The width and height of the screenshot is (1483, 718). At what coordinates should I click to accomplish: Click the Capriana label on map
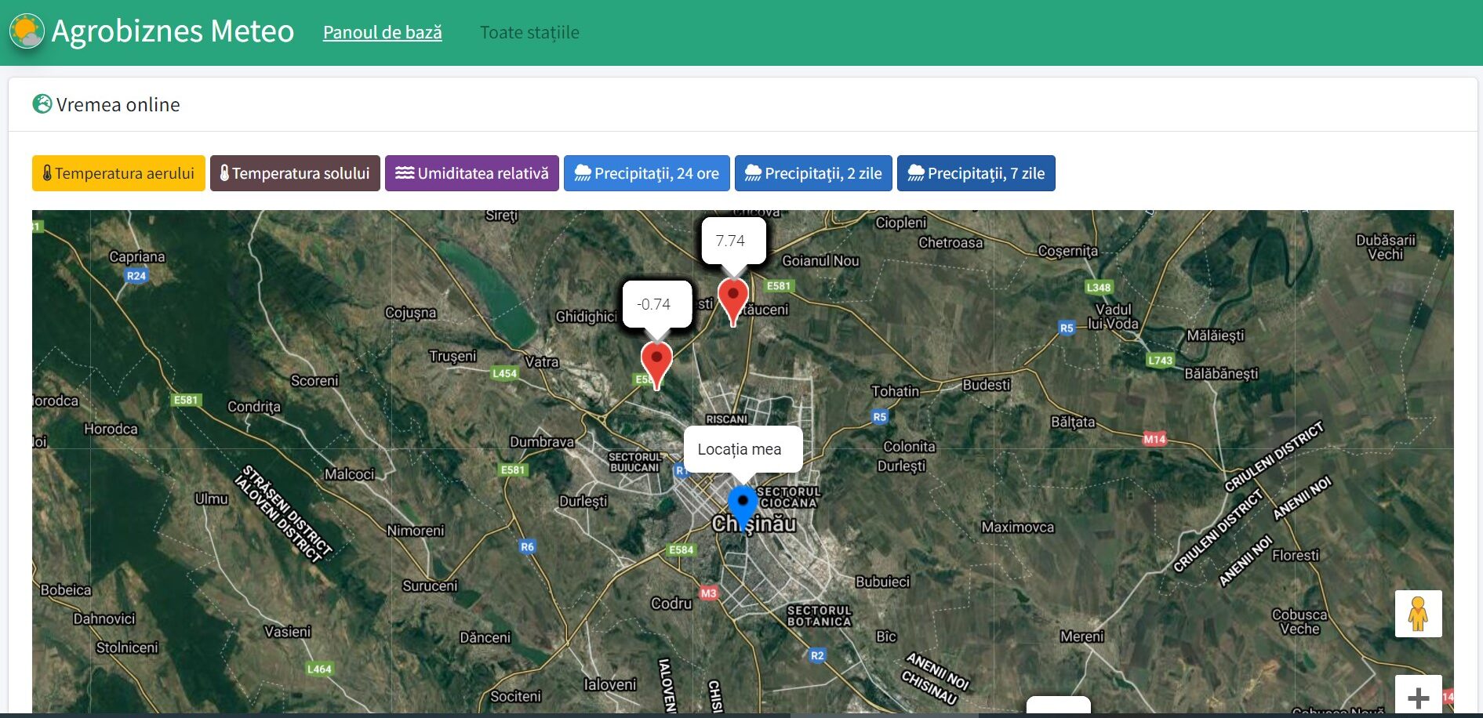point(137,256)
